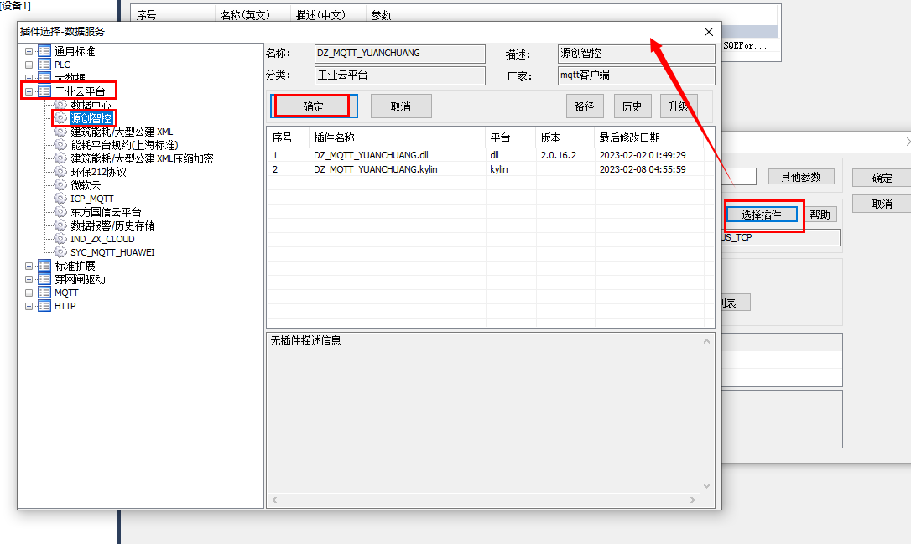This screenshot has width=911, height=544.
Task: Pick the gear icon next to 微软云
Action: (60, 185)
